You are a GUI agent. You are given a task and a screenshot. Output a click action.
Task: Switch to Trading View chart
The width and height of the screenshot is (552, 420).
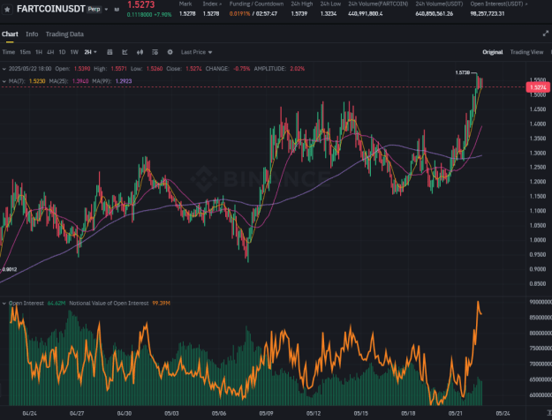point(526,52)
